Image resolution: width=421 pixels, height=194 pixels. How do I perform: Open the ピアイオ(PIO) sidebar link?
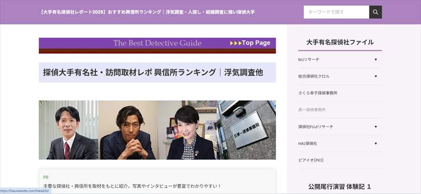310,160
